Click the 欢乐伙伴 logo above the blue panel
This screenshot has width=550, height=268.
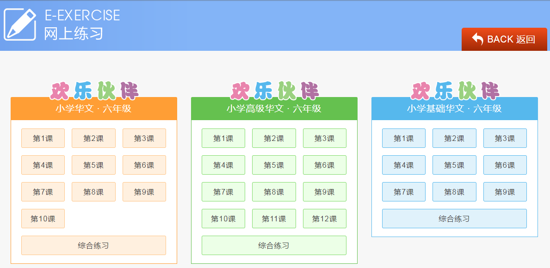455,91
